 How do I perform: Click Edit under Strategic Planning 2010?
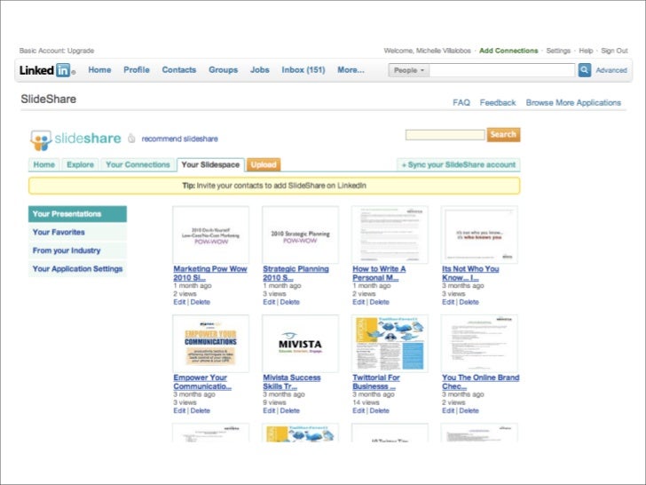[x=269, y=302]
